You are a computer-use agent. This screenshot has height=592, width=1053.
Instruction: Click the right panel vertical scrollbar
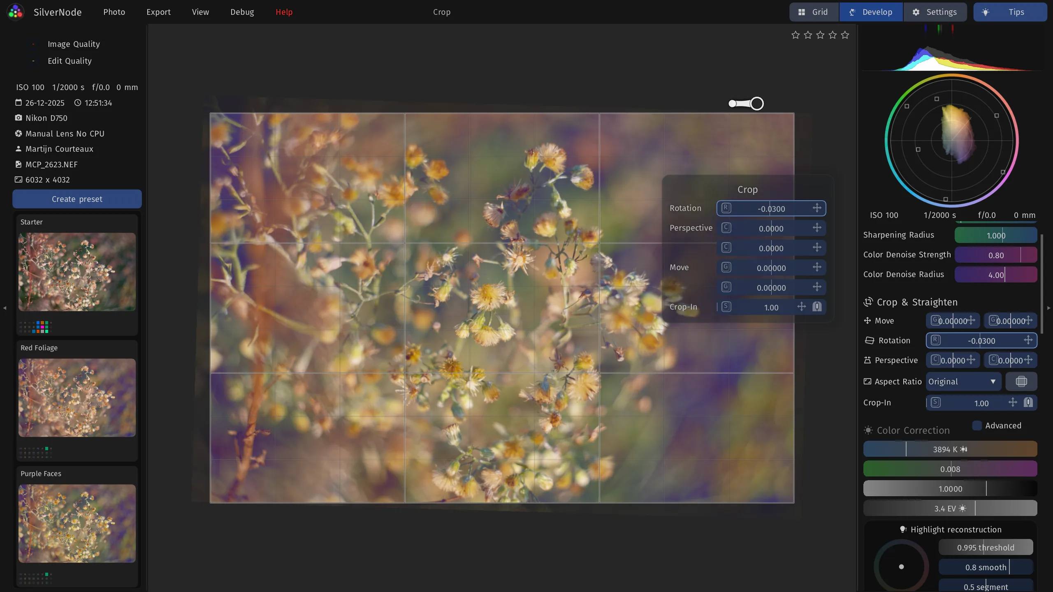(x=1041, y=284)
